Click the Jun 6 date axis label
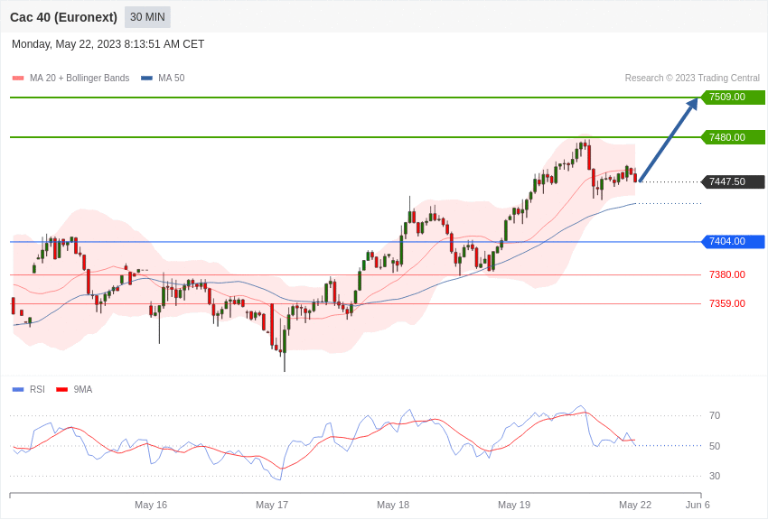The image size is (768, 520). pyautogui.click(x=698, y=505)
